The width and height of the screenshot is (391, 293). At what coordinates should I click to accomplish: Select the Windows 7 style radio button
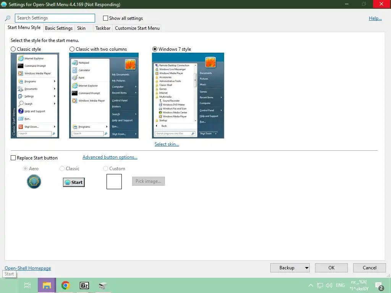(155, 49)
